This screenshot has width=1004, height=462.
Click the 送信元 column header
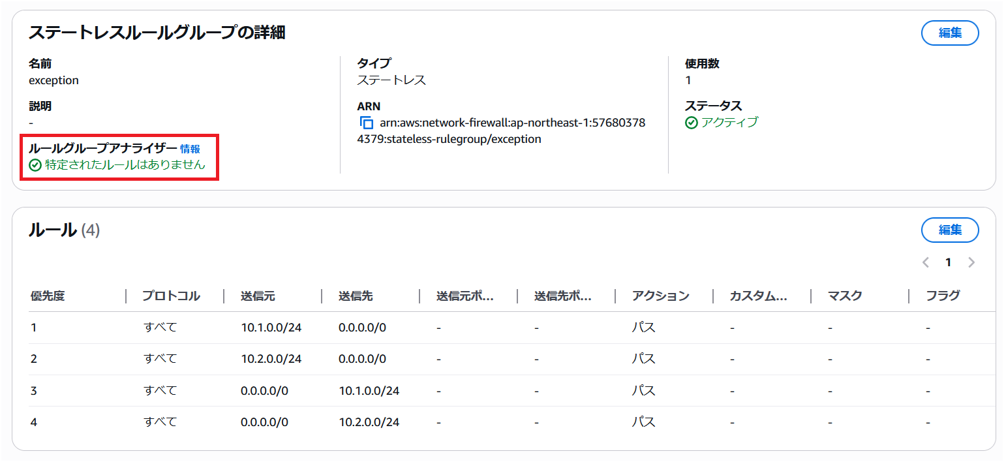click(258, 296)
